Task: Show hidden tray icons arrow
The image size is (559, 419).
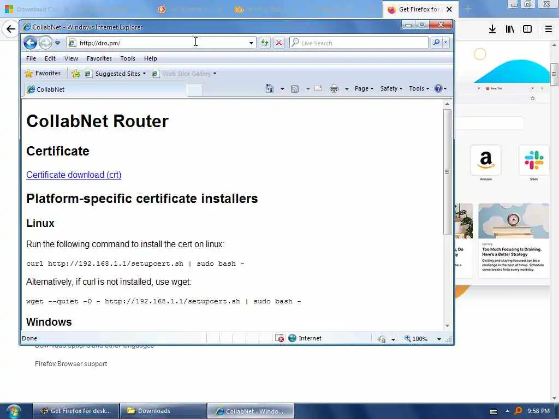Action: click(x=507, y=411)
